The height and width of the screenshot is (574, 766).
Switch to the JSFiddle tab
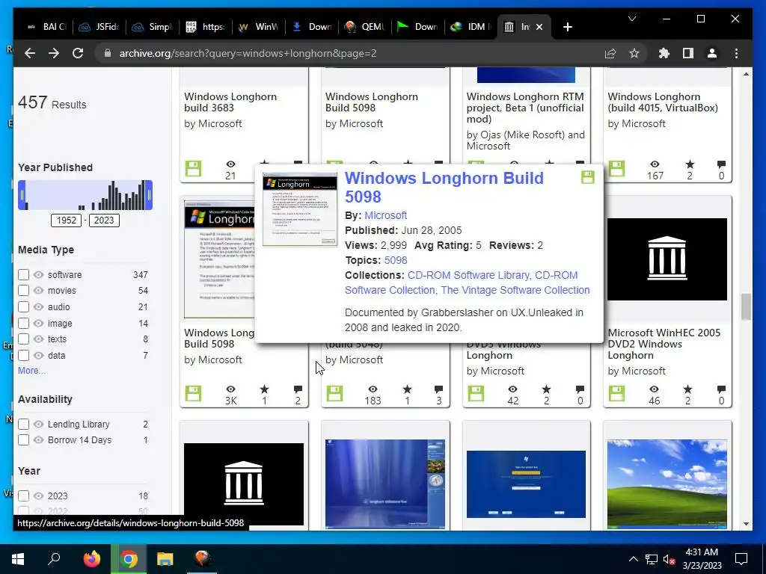click(99, 27)
